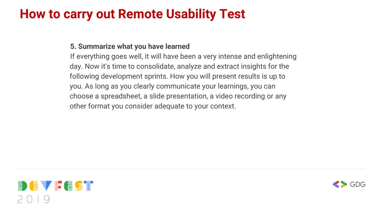Click the word 'Remote' in the title
This screenshot has height=216, width=385.
coord(140,14)
